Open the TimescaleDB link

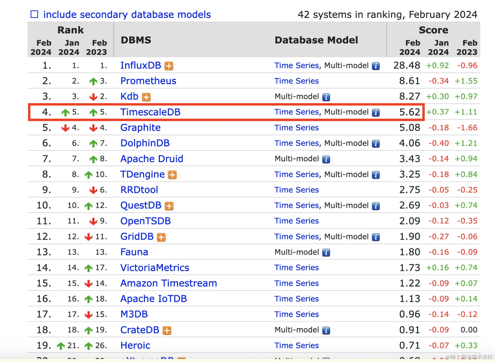(150, 112)
